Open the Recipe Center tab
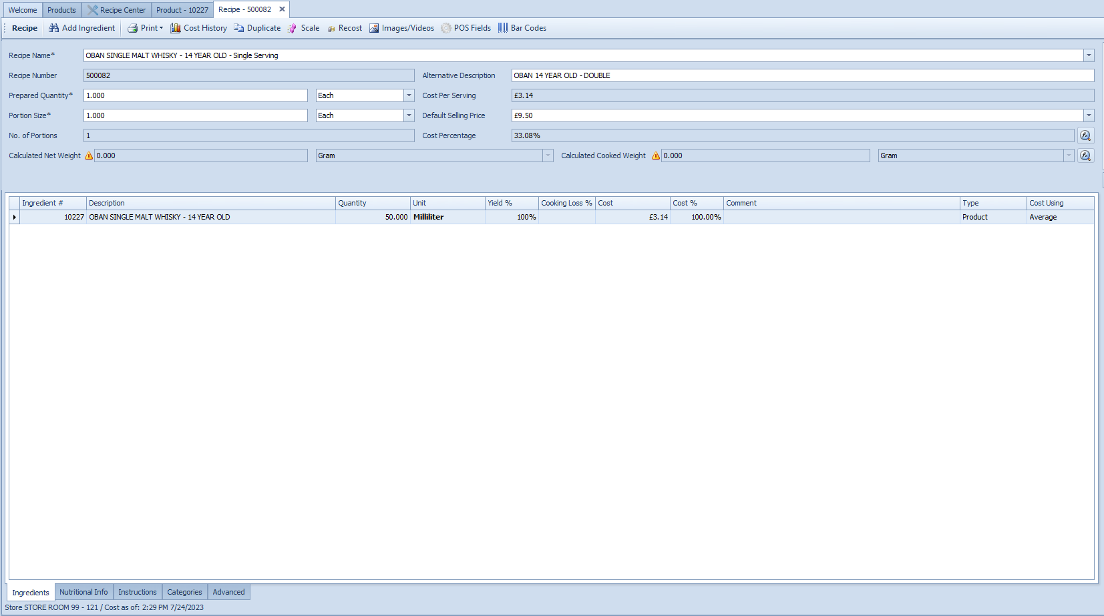This screenshot has width=1104, height=616. (x=117, y=10)
